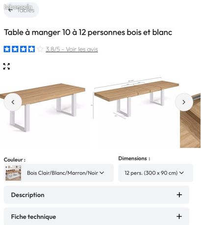
Task: Open the Dimensions dropdown 12 pers.
Action: click(x=155, y=173)
